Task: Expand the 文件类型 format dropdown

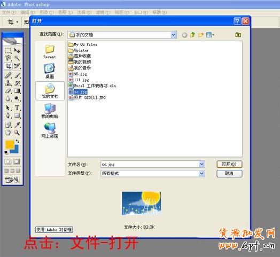Action: coord(201,174)
